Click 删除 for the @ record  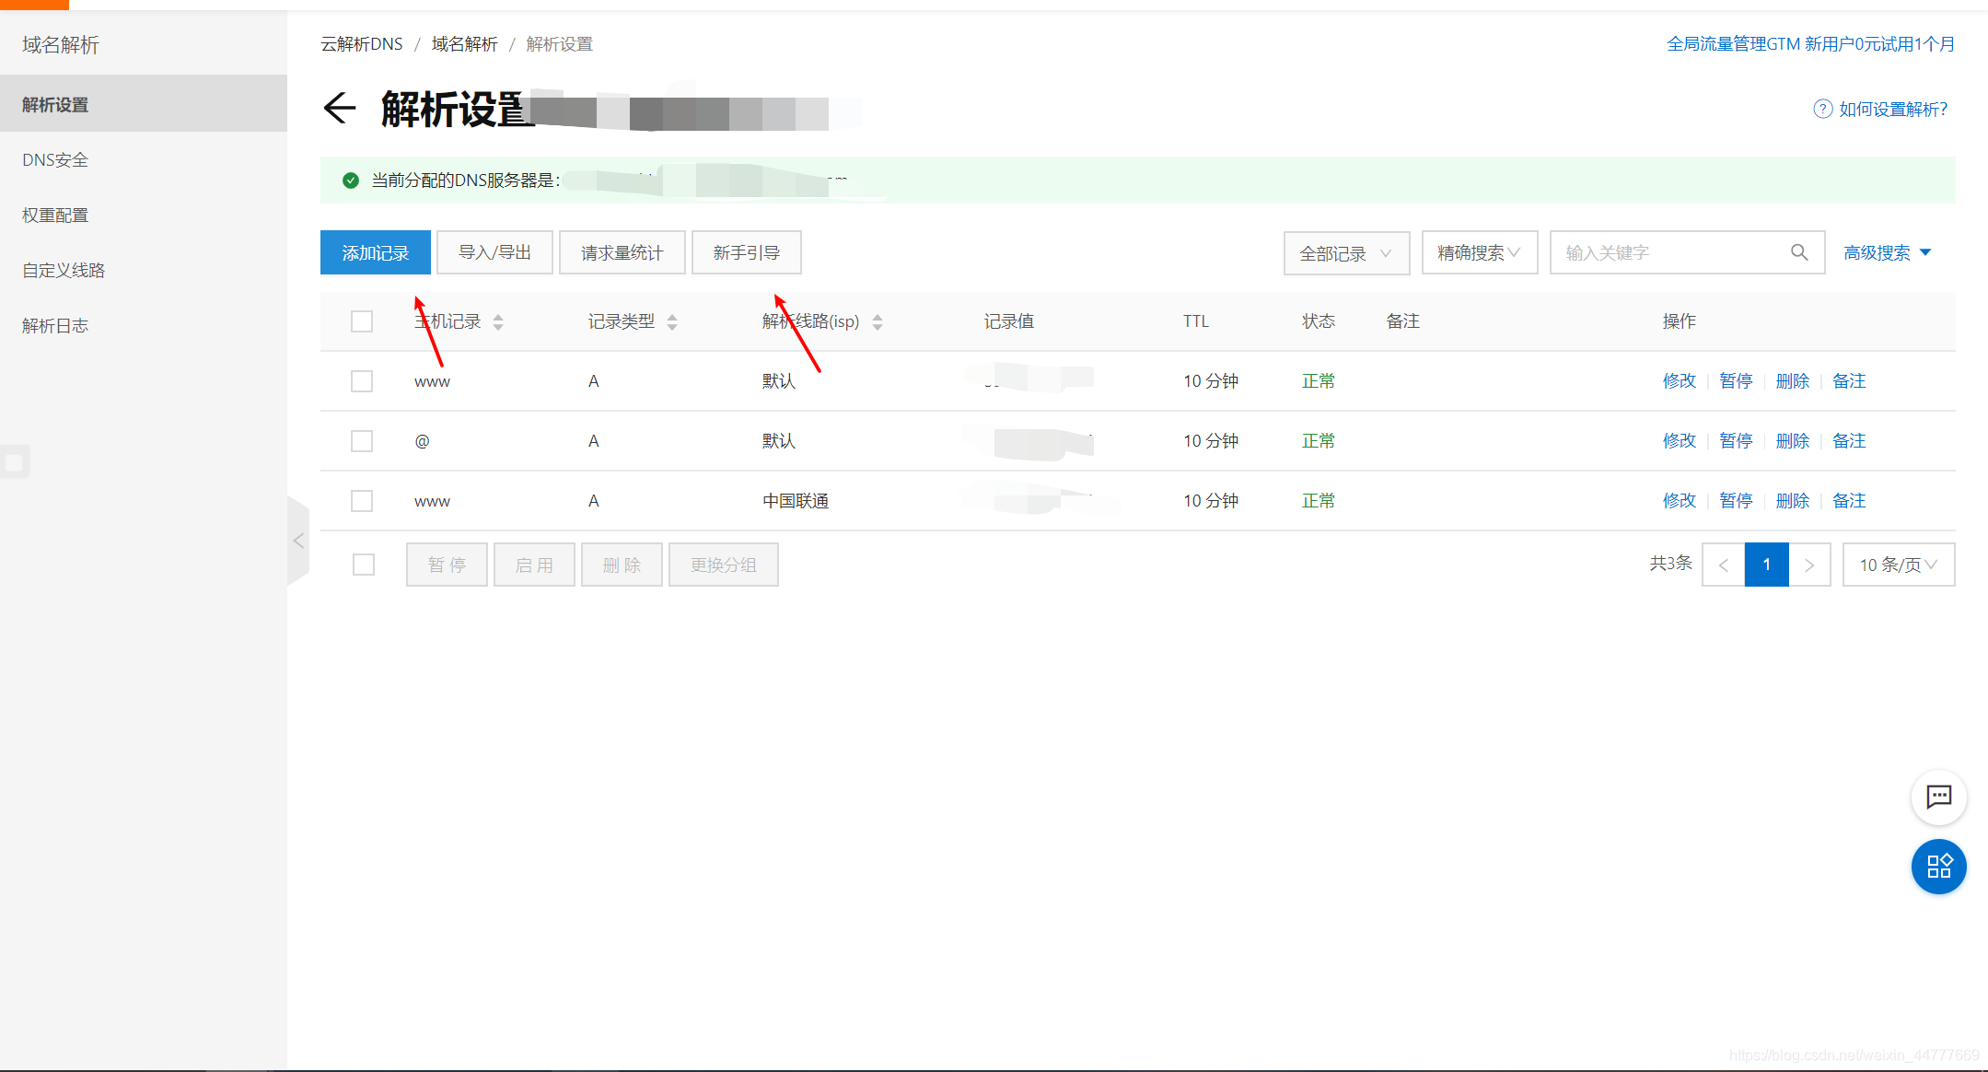[x=1793, y=441]
